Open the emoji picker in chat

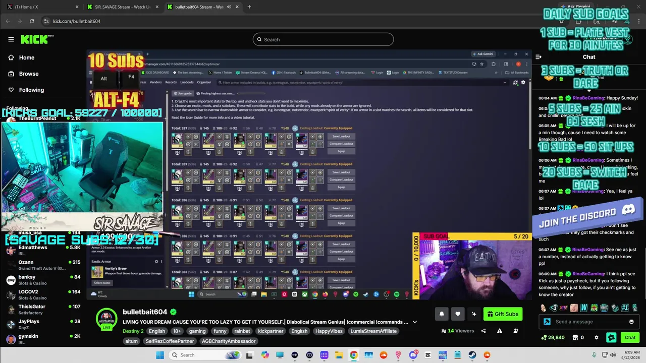pyautogui.click(x=631, y=322)
